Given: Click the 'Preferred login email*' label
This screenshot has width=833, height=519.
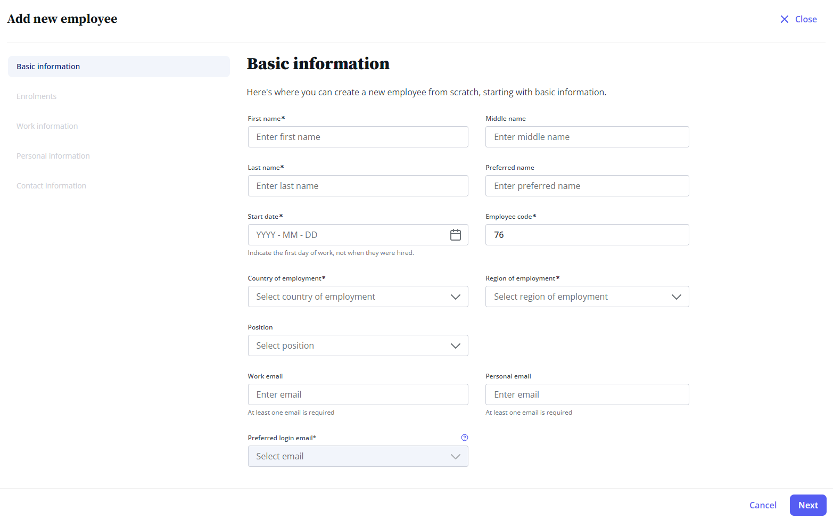Looking at the screenshot, I should [x=282, y=438].
